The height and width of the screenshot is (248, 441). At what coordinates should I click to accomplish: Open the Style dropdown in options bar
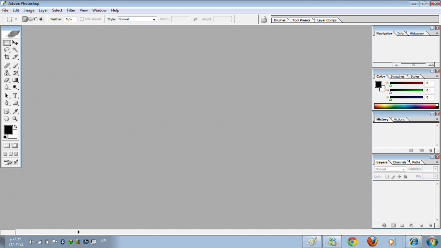click(137, 19)
